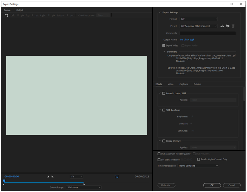Viewport: 247px width, 192px height.
Task: Open the Crop Proportions dropdown
Action: pyautogui.click(x=103, y=15)
